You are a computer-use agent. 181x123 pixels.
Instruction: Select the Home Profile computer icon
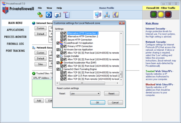(98, 15)
